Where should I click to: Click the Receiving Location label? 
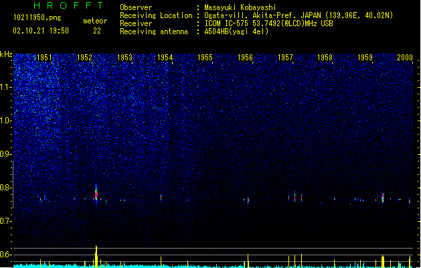(x=156, y=15)
